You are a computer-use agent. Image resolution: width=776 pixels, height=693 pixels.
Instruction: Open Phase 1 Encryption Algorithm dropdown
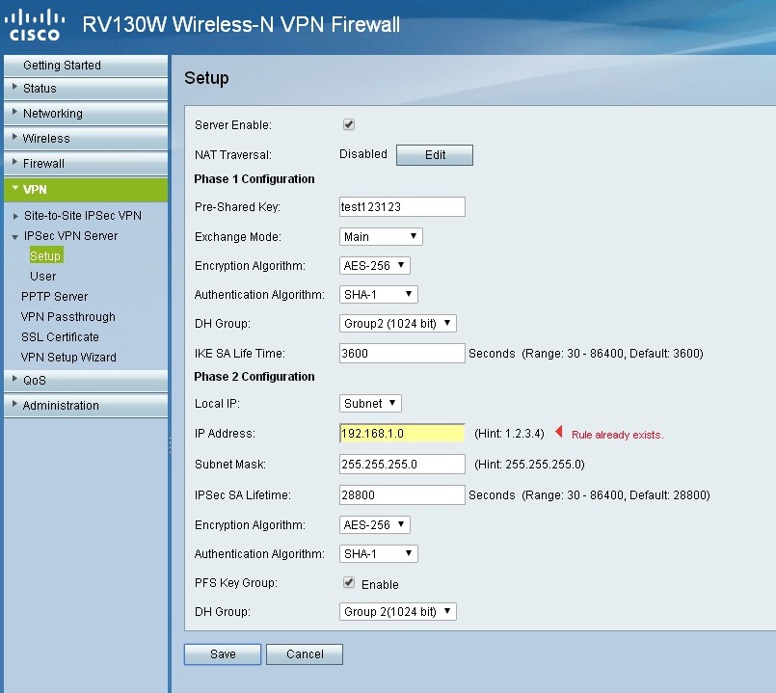[375, 266]
